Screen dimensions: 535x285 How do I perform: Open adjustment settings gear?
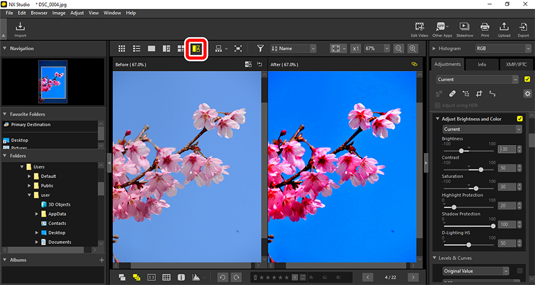pyautogui.click(x=527, y=93)
